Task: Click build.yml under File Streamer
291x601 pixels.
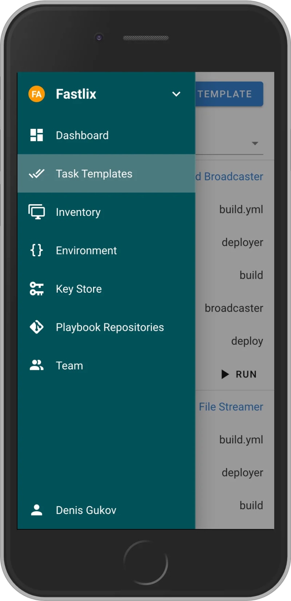Action: tap(241, 440)
